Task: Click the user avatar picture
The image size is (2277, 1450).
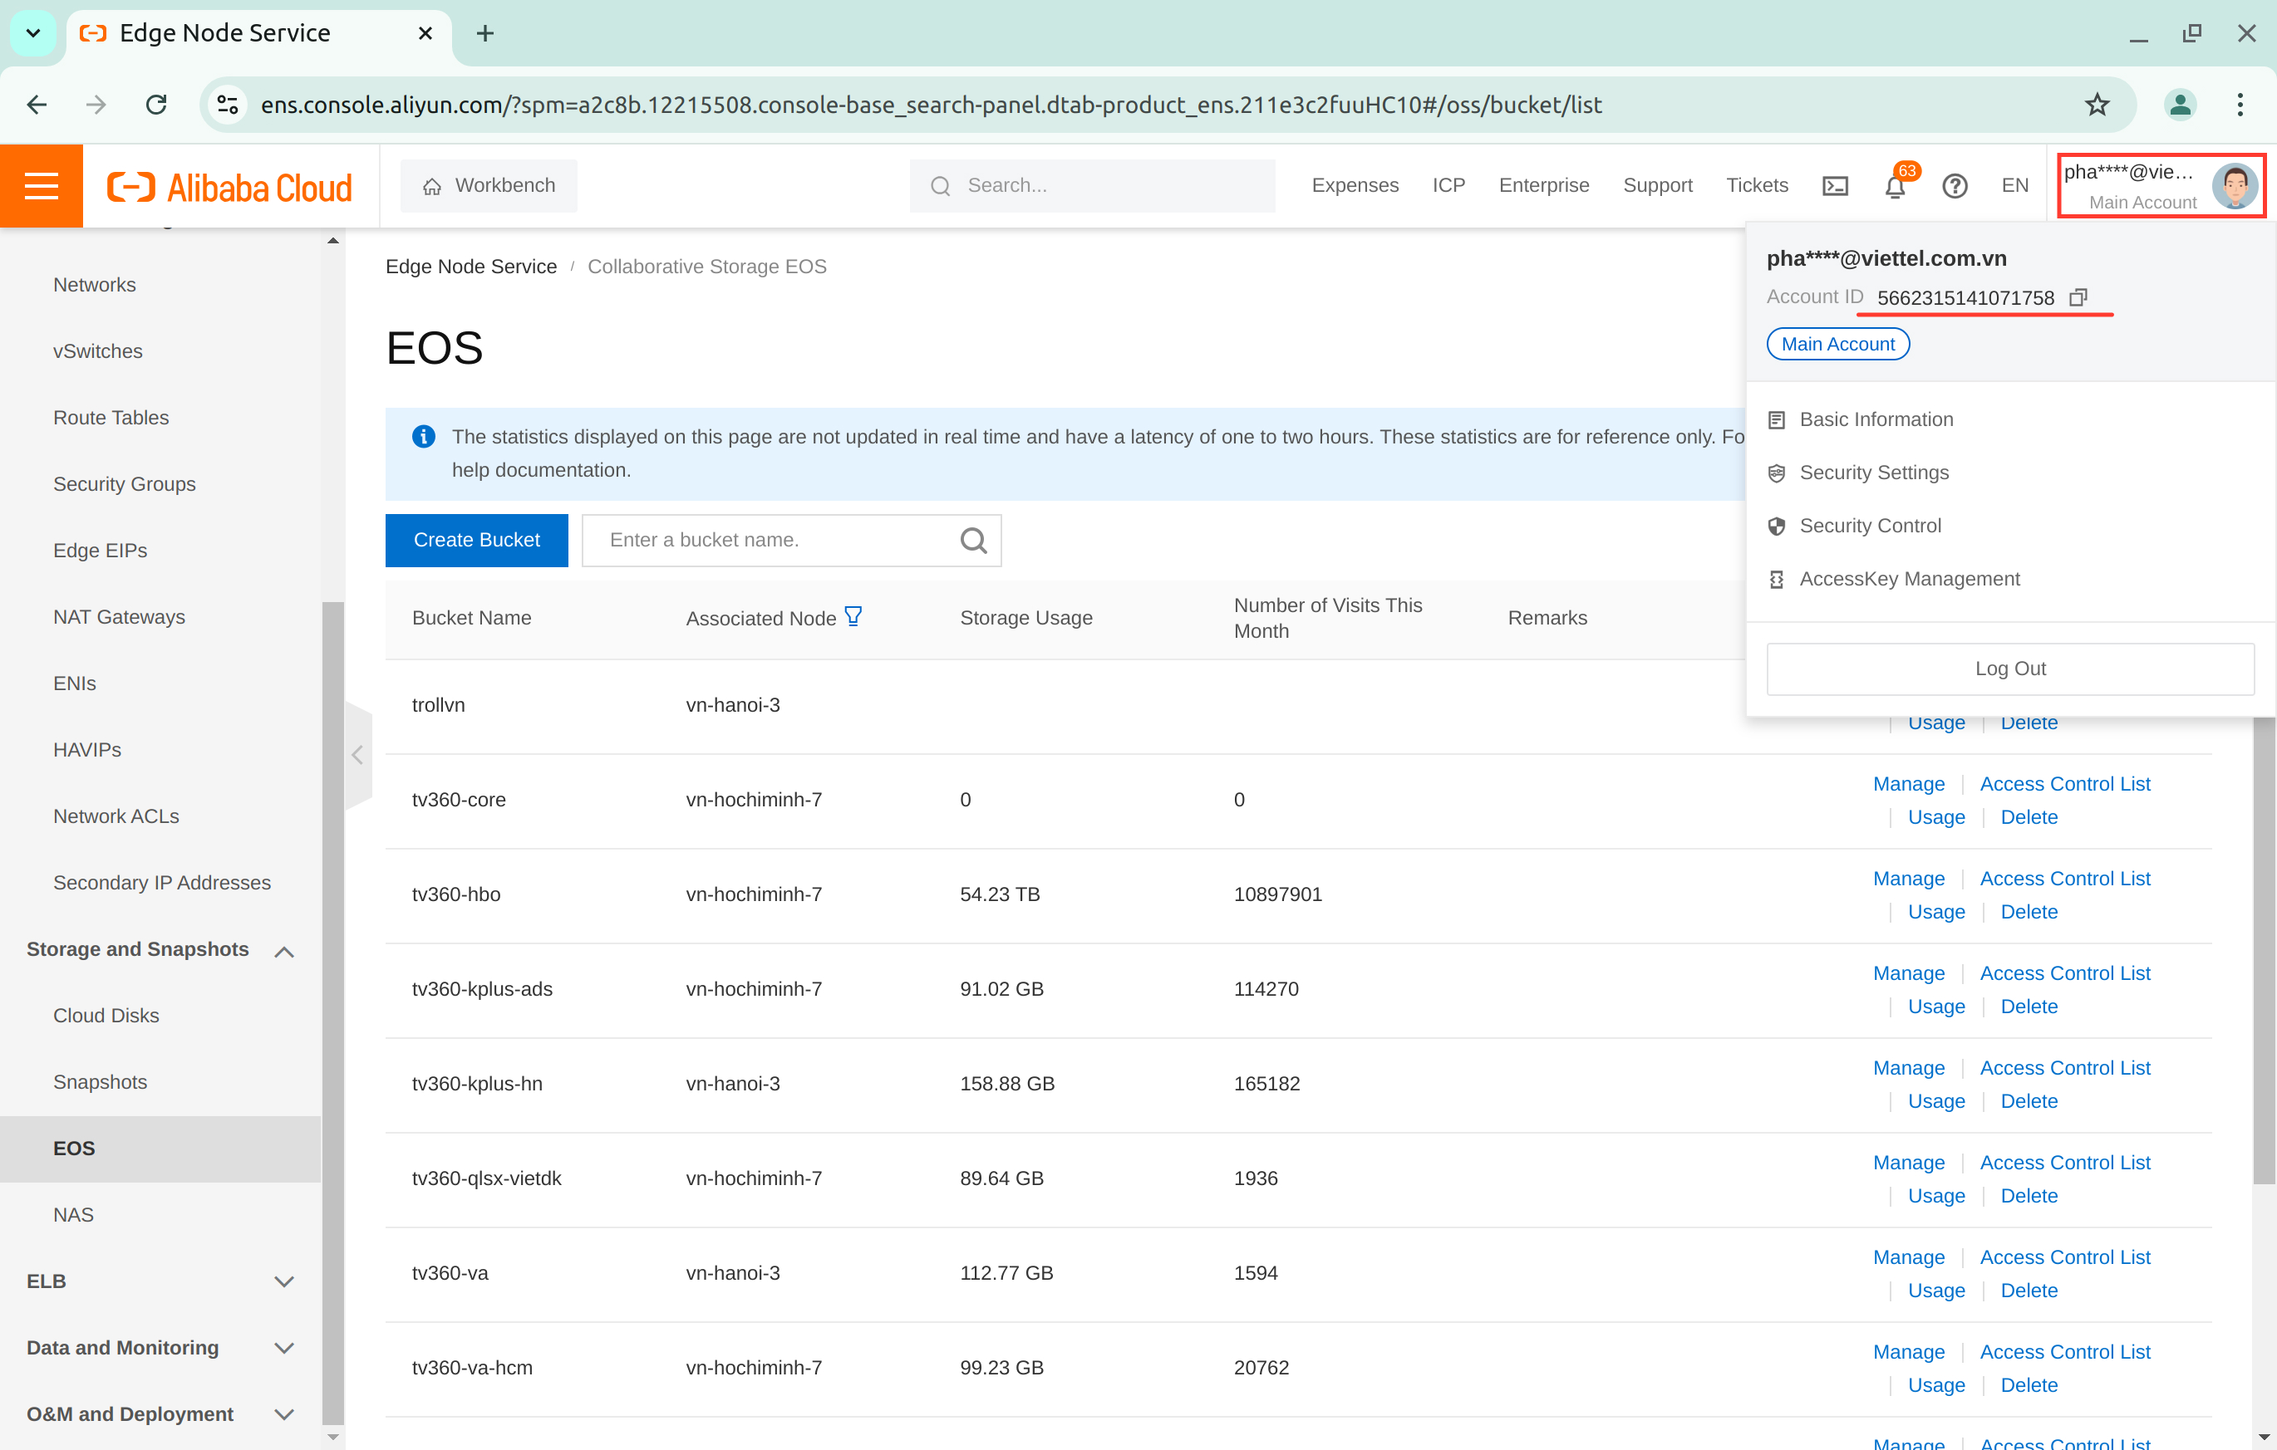Action: 2234,185
